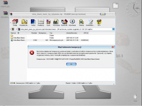Click the analog clock desktop widget

(133, 8)
